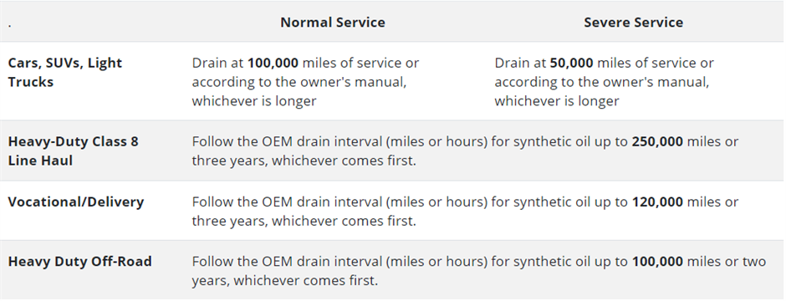This screenshot has height=301, width=786.
Task: Click 'Follow the OEM drain interval' in Line Haul row
Action: [288, 142]
